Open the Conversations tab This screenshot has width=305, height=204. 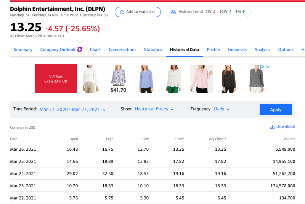point(122,49)
